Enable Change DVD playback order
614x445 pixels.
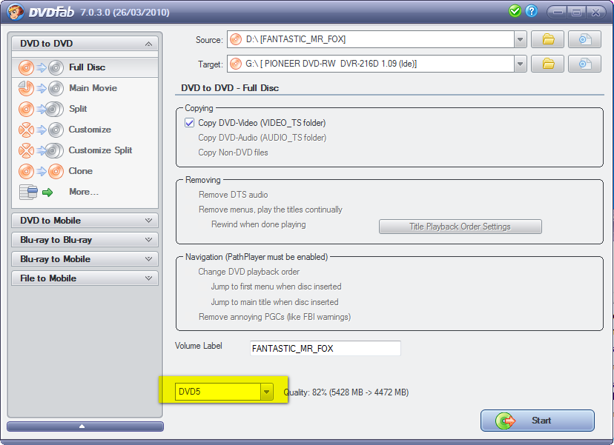(x=248, y=272)
